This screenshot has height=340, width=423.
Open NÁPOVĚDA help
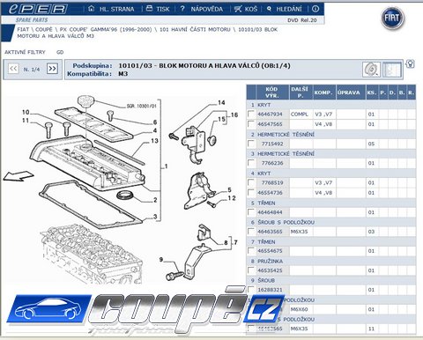(x=201, y=9)
